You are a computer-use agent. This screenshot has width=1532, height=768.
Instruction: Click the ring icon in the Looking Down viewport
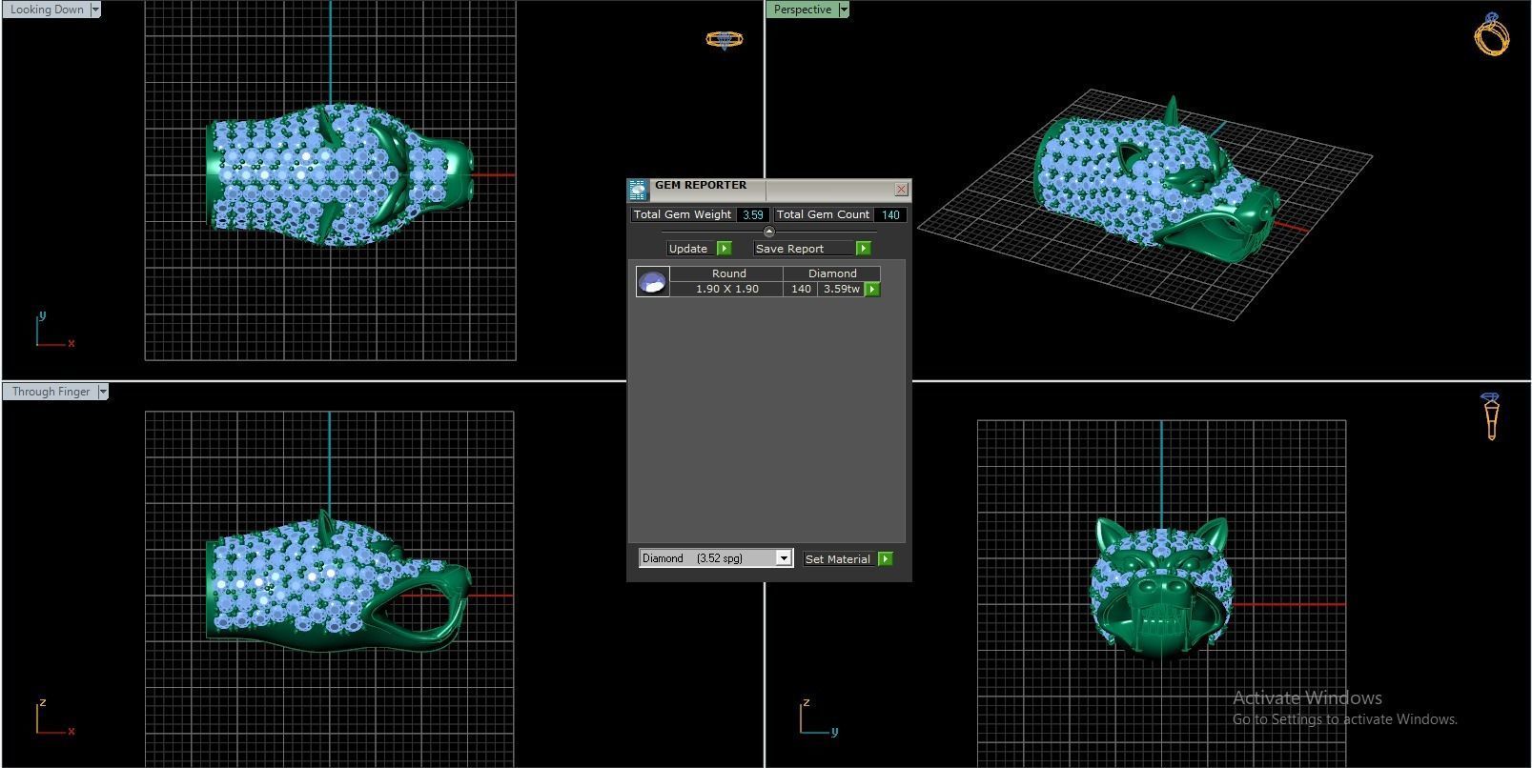tap(724, 39)
